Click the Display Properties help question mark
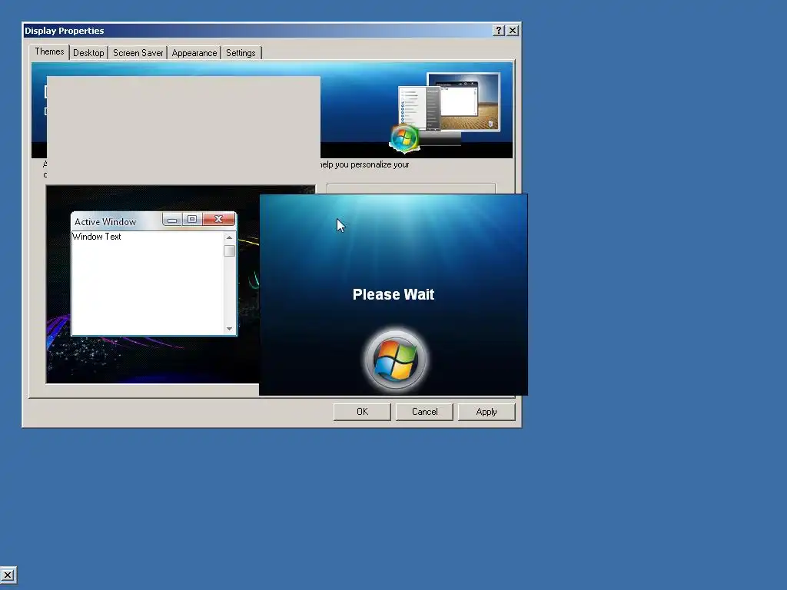Screen dimensions: 787x590 (498, 31)
